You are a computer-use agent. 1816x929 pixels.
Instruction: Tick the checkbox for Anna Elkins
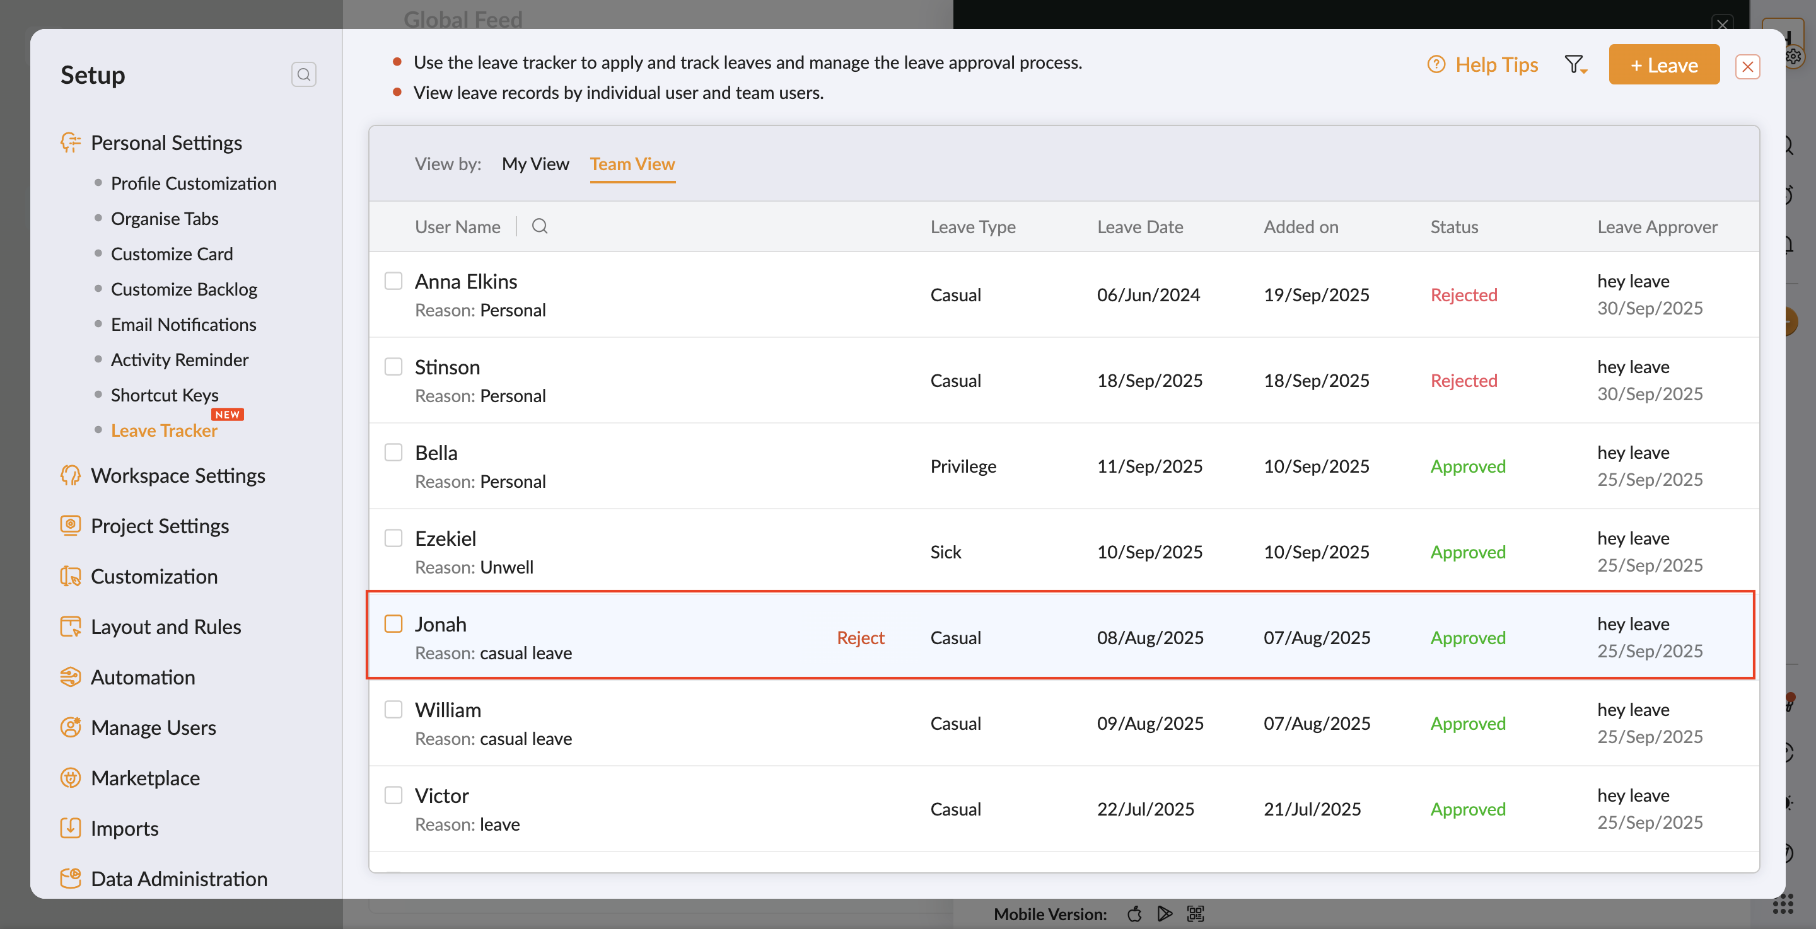tap(393, 281)
